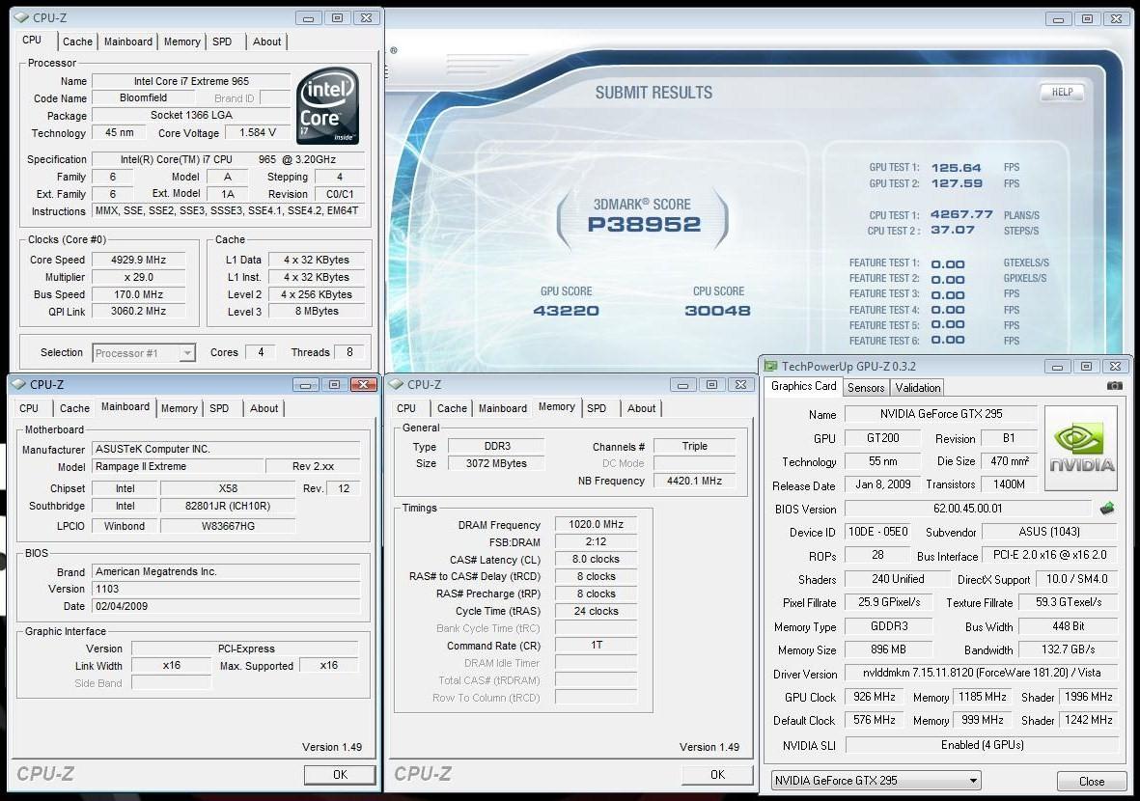1140x801 pixels.
Task: Click the ASUSTeK Computer INC. manufacturer field
Action: click(226, 449)
